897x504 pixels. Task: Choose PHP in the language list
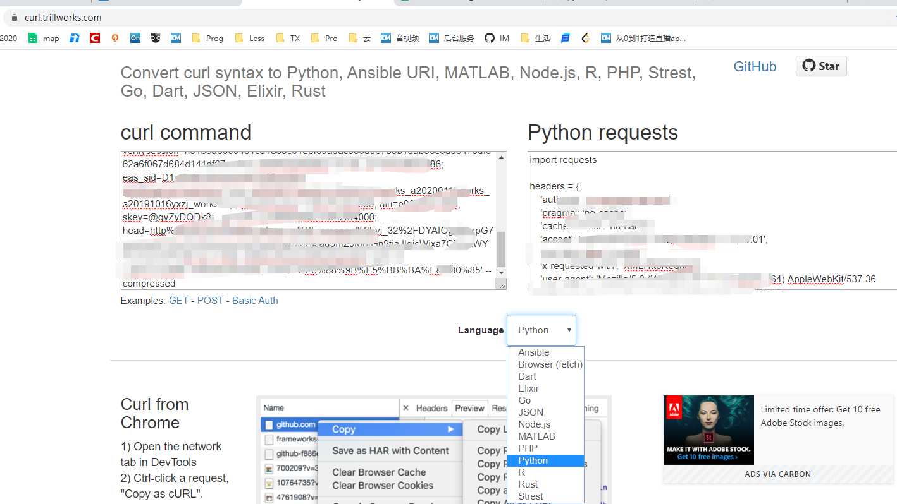[x=545, y=448]
